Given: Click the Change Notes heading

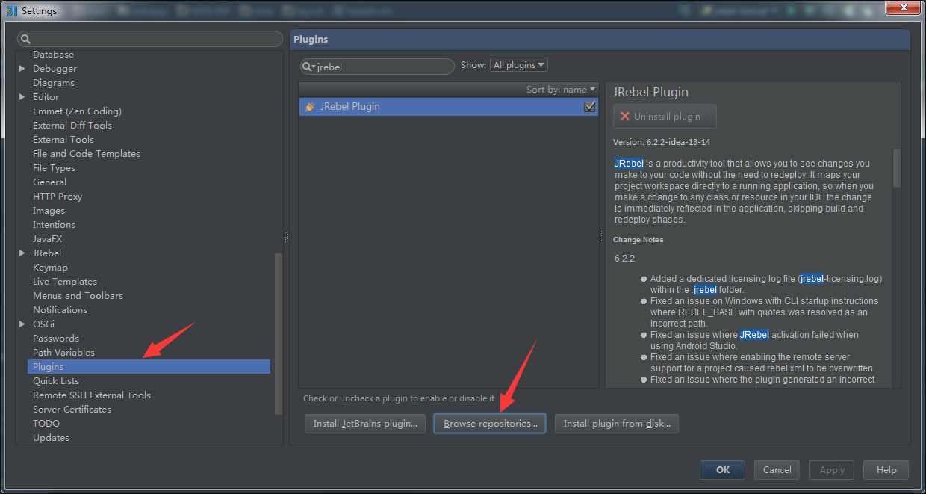Looking at the screenshot, I should click(638, 240).
